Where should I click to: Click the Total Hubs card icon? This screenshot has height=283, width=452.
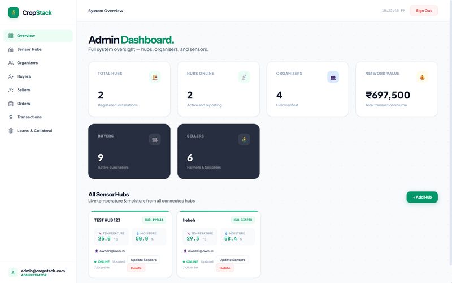(155, 77)
